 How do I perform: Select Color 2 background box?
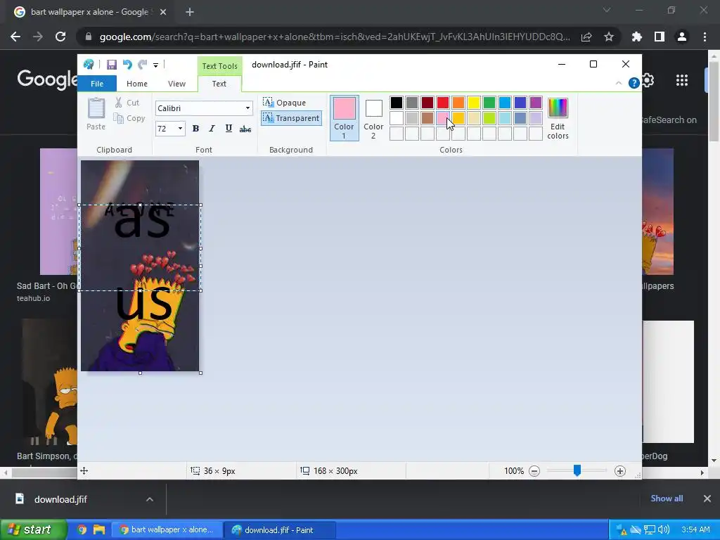(x=373, y=118)
